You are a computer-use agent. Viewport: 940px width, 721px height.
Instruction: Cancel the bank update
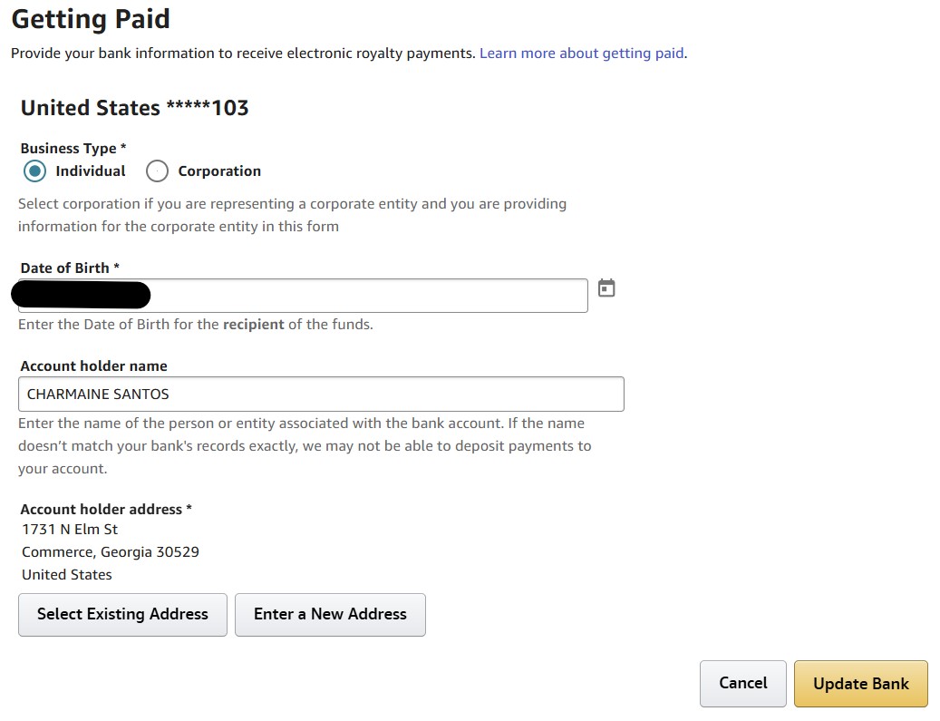click(742, 683)
